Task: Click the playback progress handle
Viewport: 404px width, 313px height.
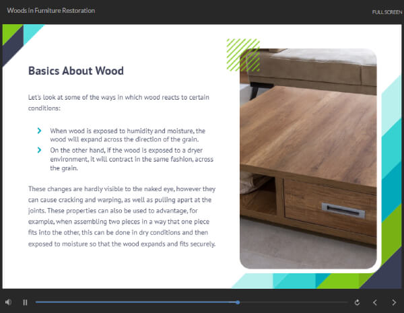Action: pos(238,302)
